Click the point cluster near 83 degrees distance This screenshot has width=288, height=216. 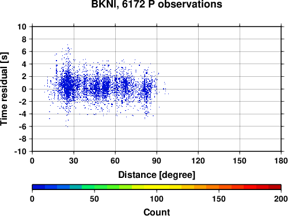pyautogui.click(x=146, y=88)
